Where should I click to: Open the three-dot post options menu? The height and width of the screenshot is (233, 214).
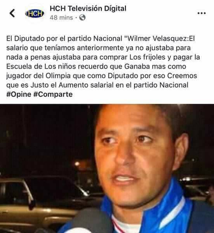pyautogui.click(x=201, y=13)
